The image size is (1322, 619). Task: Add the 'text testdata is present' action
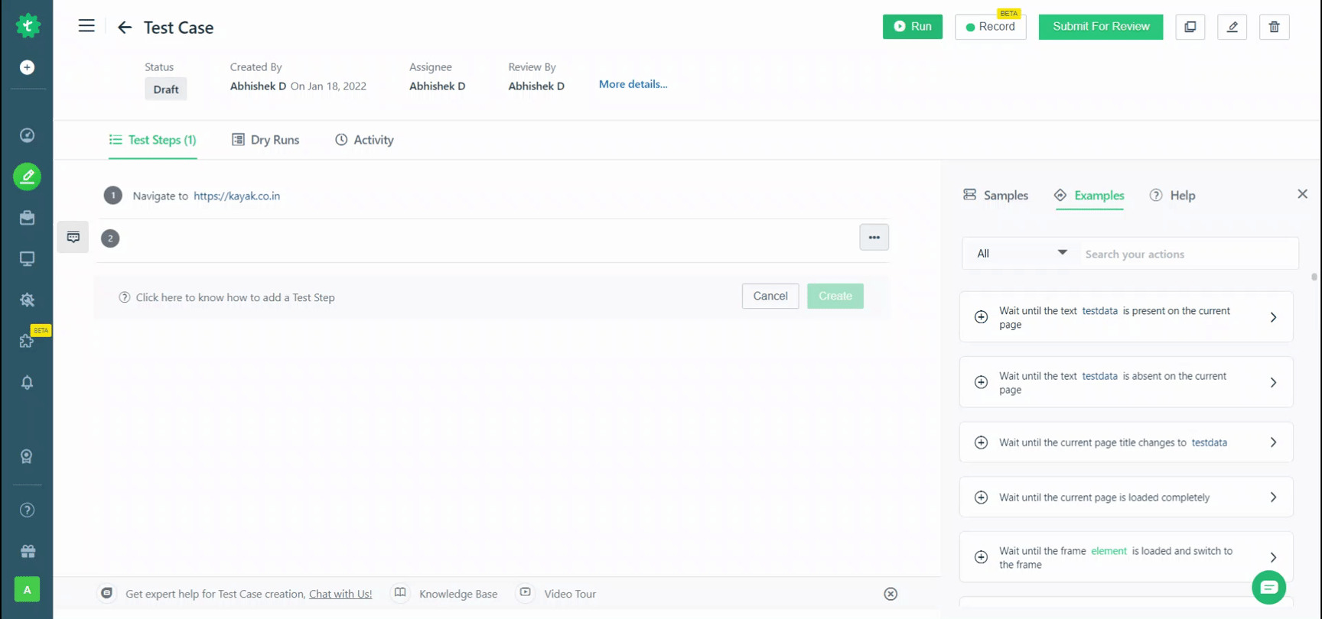click(x=981, y=316)
